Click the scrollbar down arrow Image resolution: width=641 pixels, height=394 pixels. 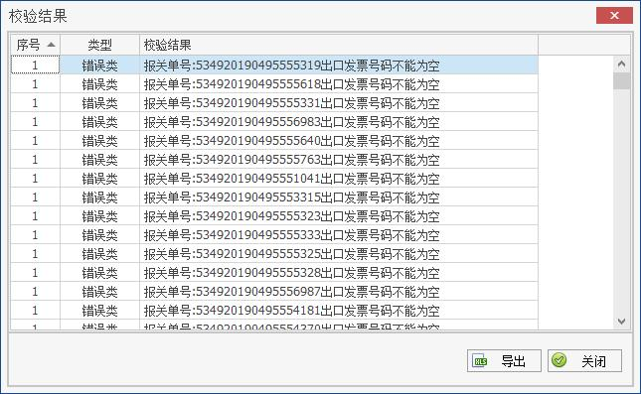coord(621,322)
